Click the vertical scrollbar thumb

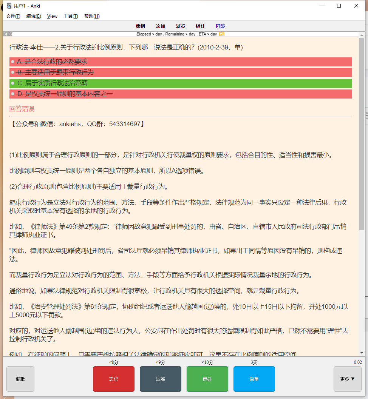click(x=362, y=134)
